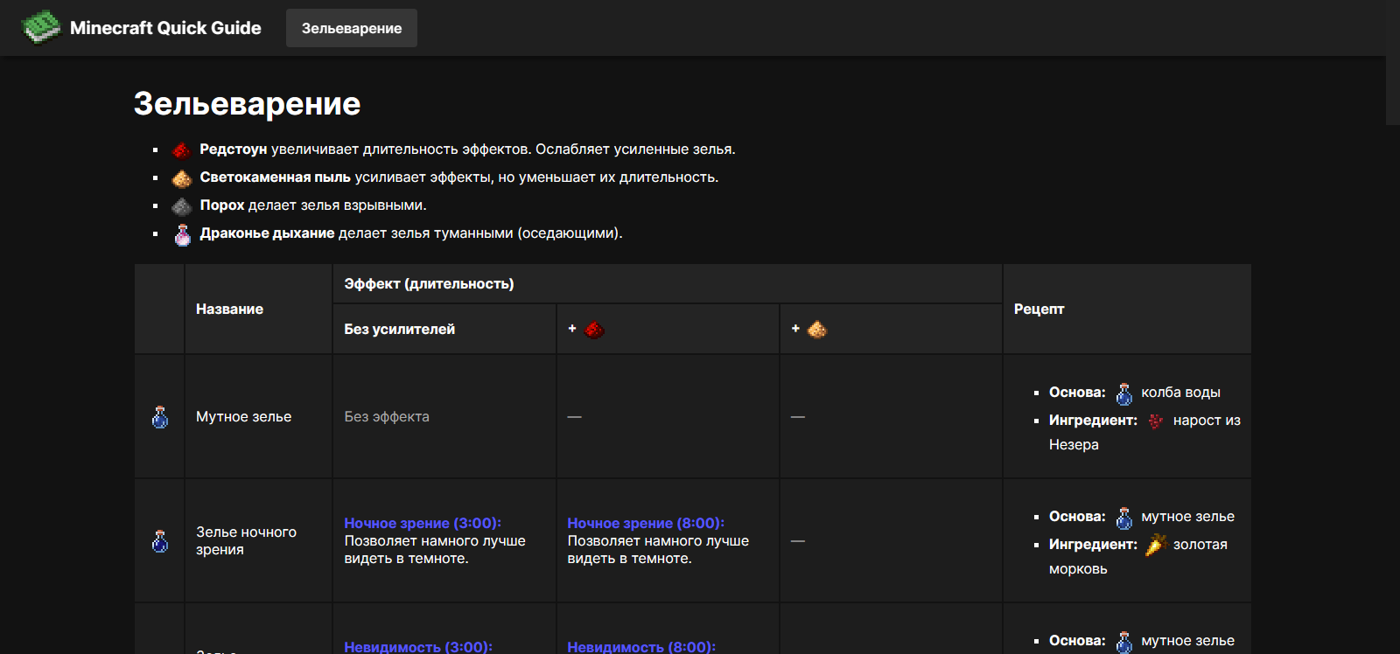Viewport: 1400px width, 654px height.
Task: Click the potion icon in the Зелье ночного зрения row
Action: tap(160, 541)
